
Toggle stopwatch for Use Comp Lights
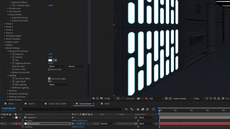(x=13, y=78)
